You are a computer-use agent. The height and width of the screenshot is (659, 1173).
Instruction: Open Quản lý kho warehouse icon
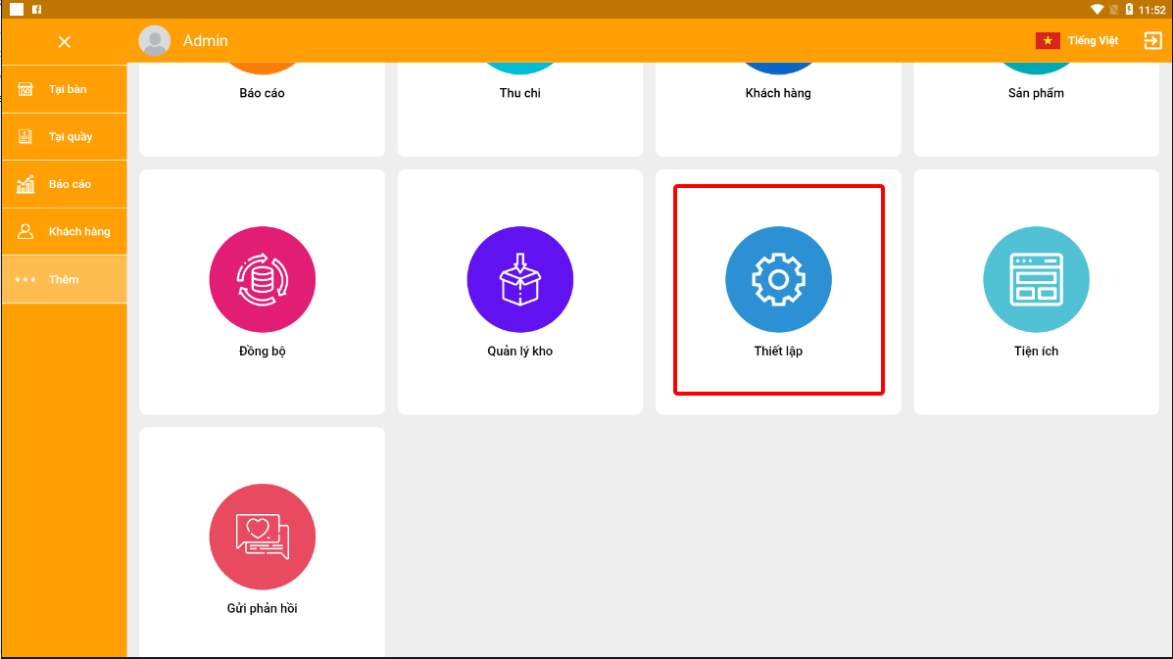click(519, 280)
